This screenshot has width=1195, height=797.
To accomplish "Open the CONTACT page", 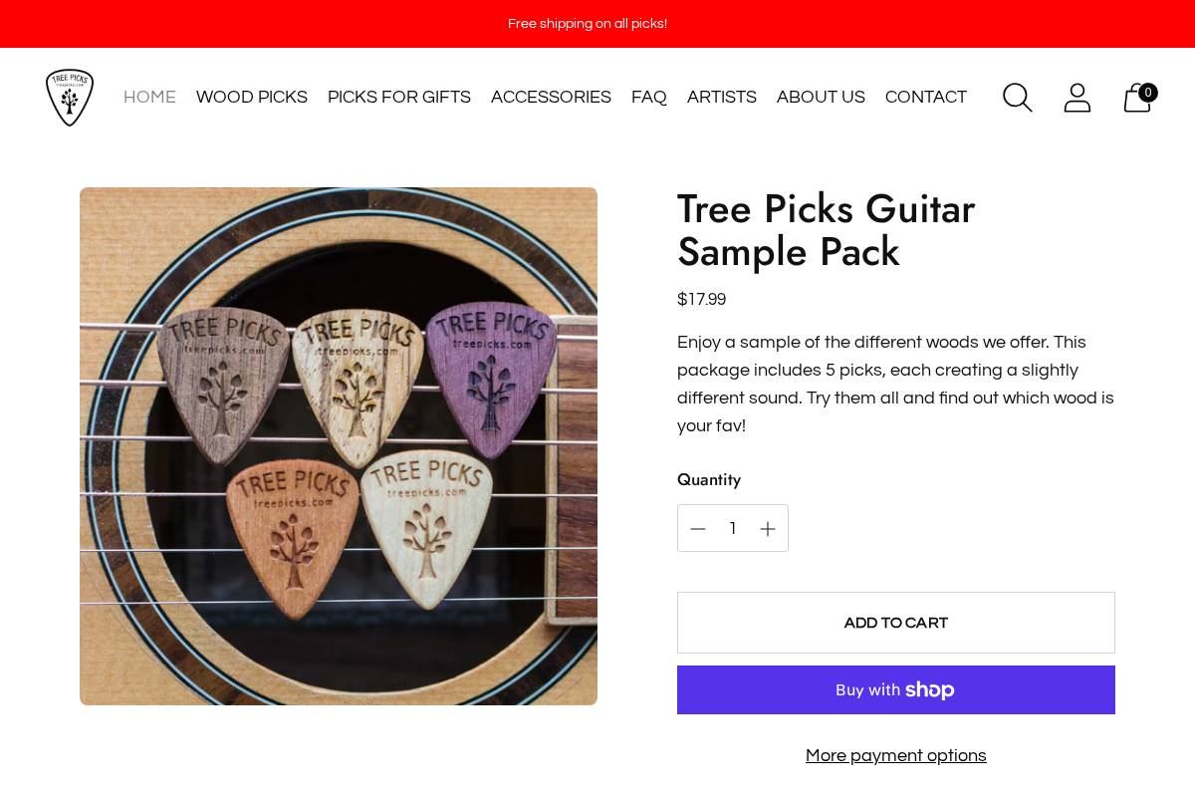I will click(x=925, y=97).
